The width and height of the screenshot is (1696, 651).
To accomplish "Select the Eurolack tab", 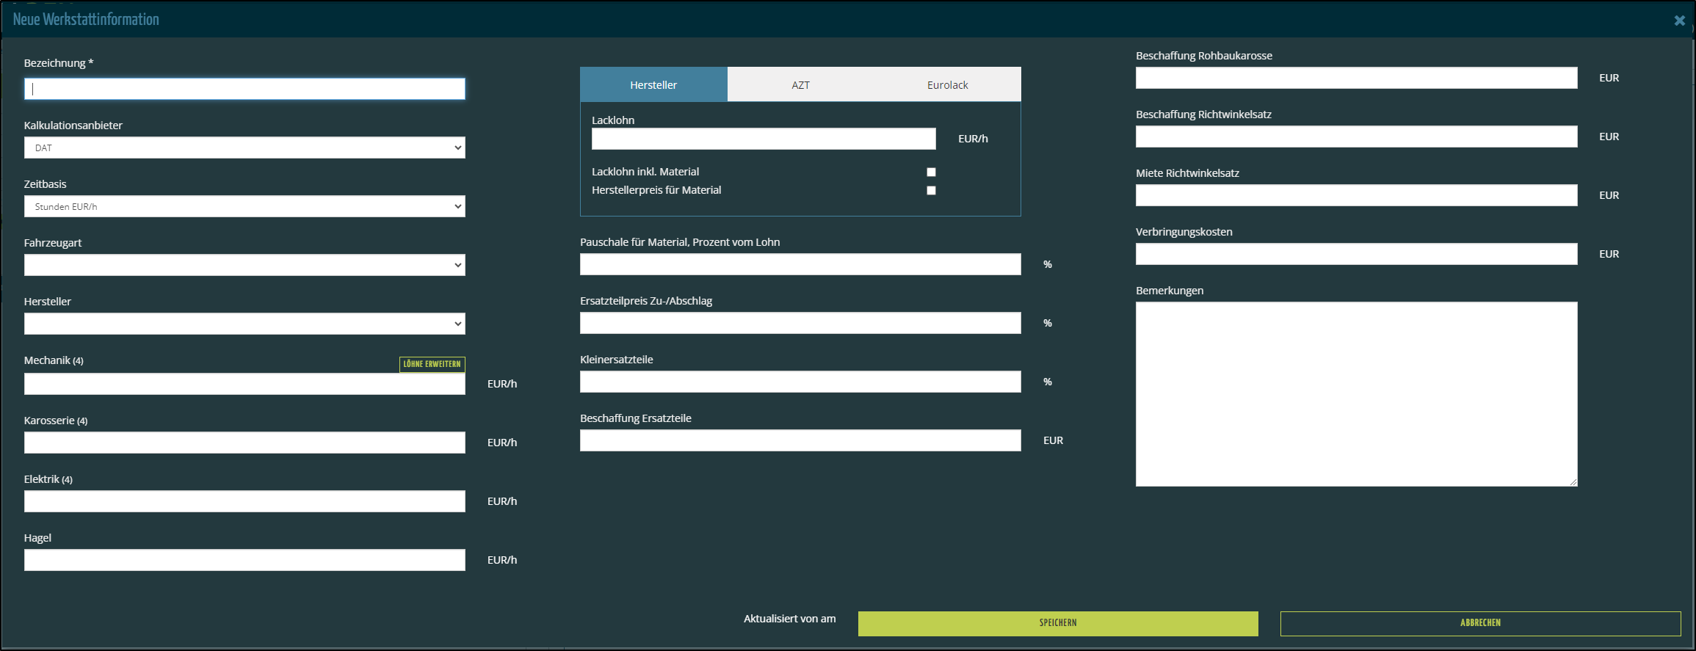I will pos(947,85).
